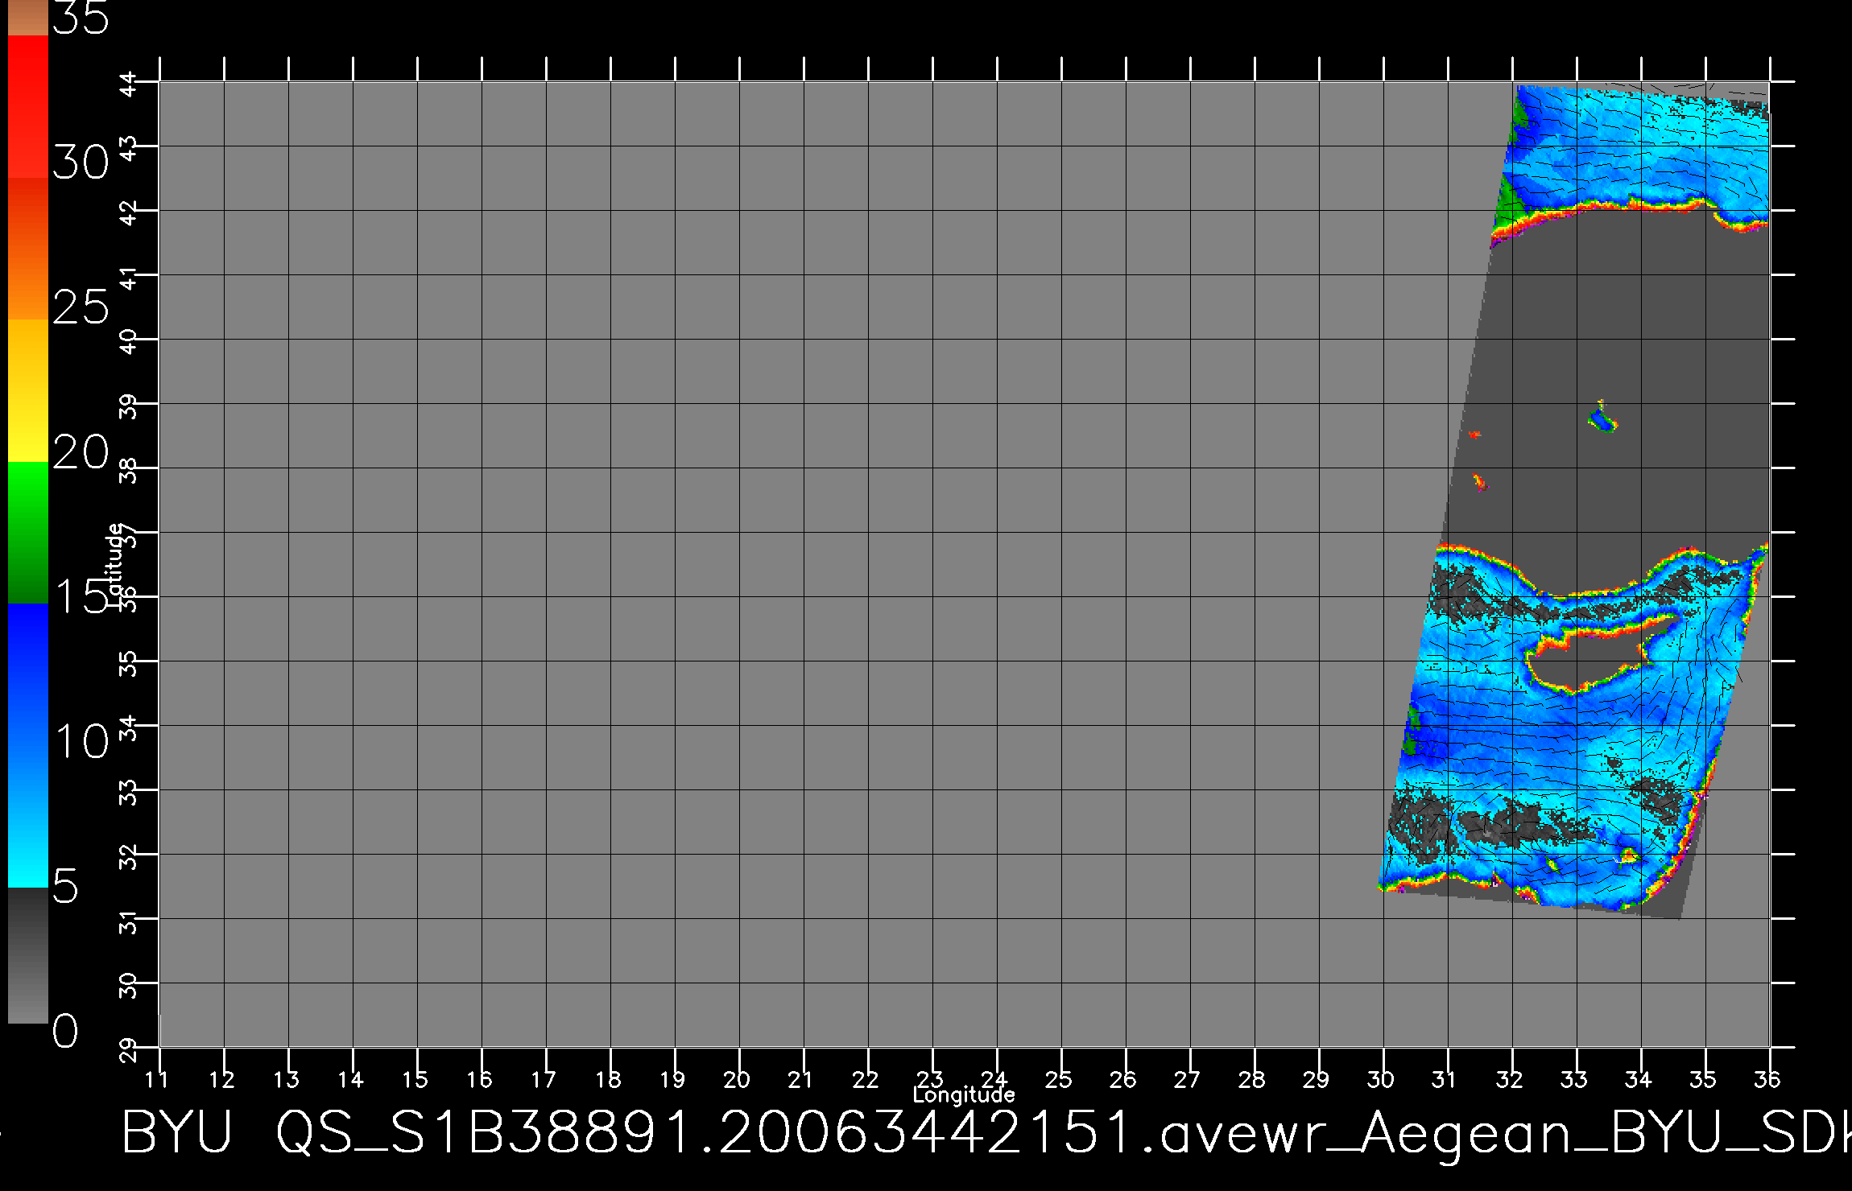Click latitude tick label 38
Screen dimensions: 1852x1191
(x=130, y=471)
